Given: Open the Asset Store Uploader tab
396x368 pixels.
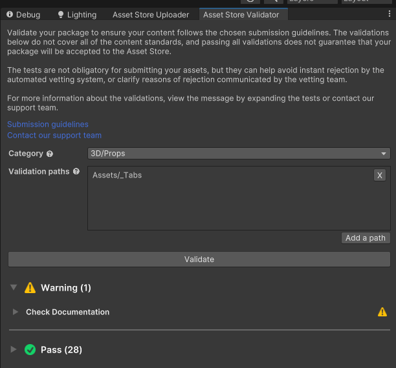Looking at the screenshot, I should pos(151,15).
